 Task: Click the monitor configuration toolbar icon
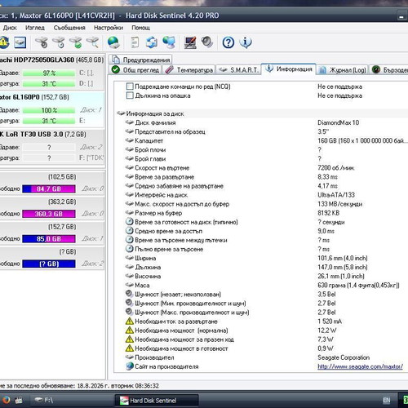pos(190,42)
